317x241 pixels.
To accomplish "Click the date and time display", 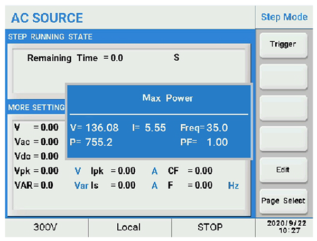I will pyautogui.click(x=285, y=227).
